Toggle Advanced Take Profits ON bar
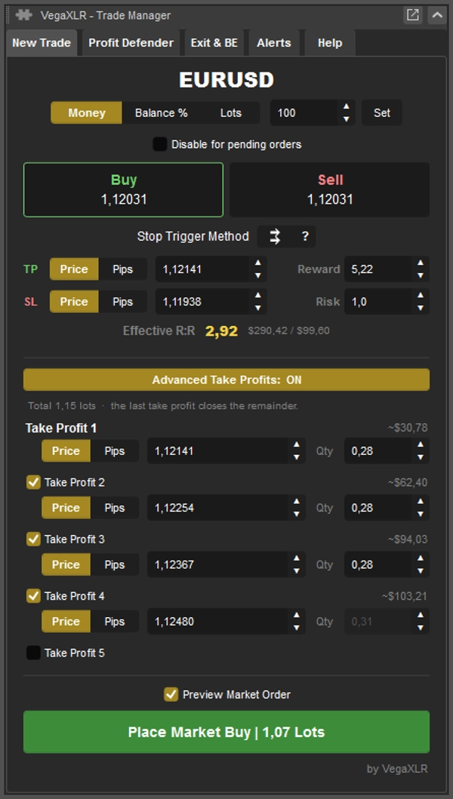 226,380
